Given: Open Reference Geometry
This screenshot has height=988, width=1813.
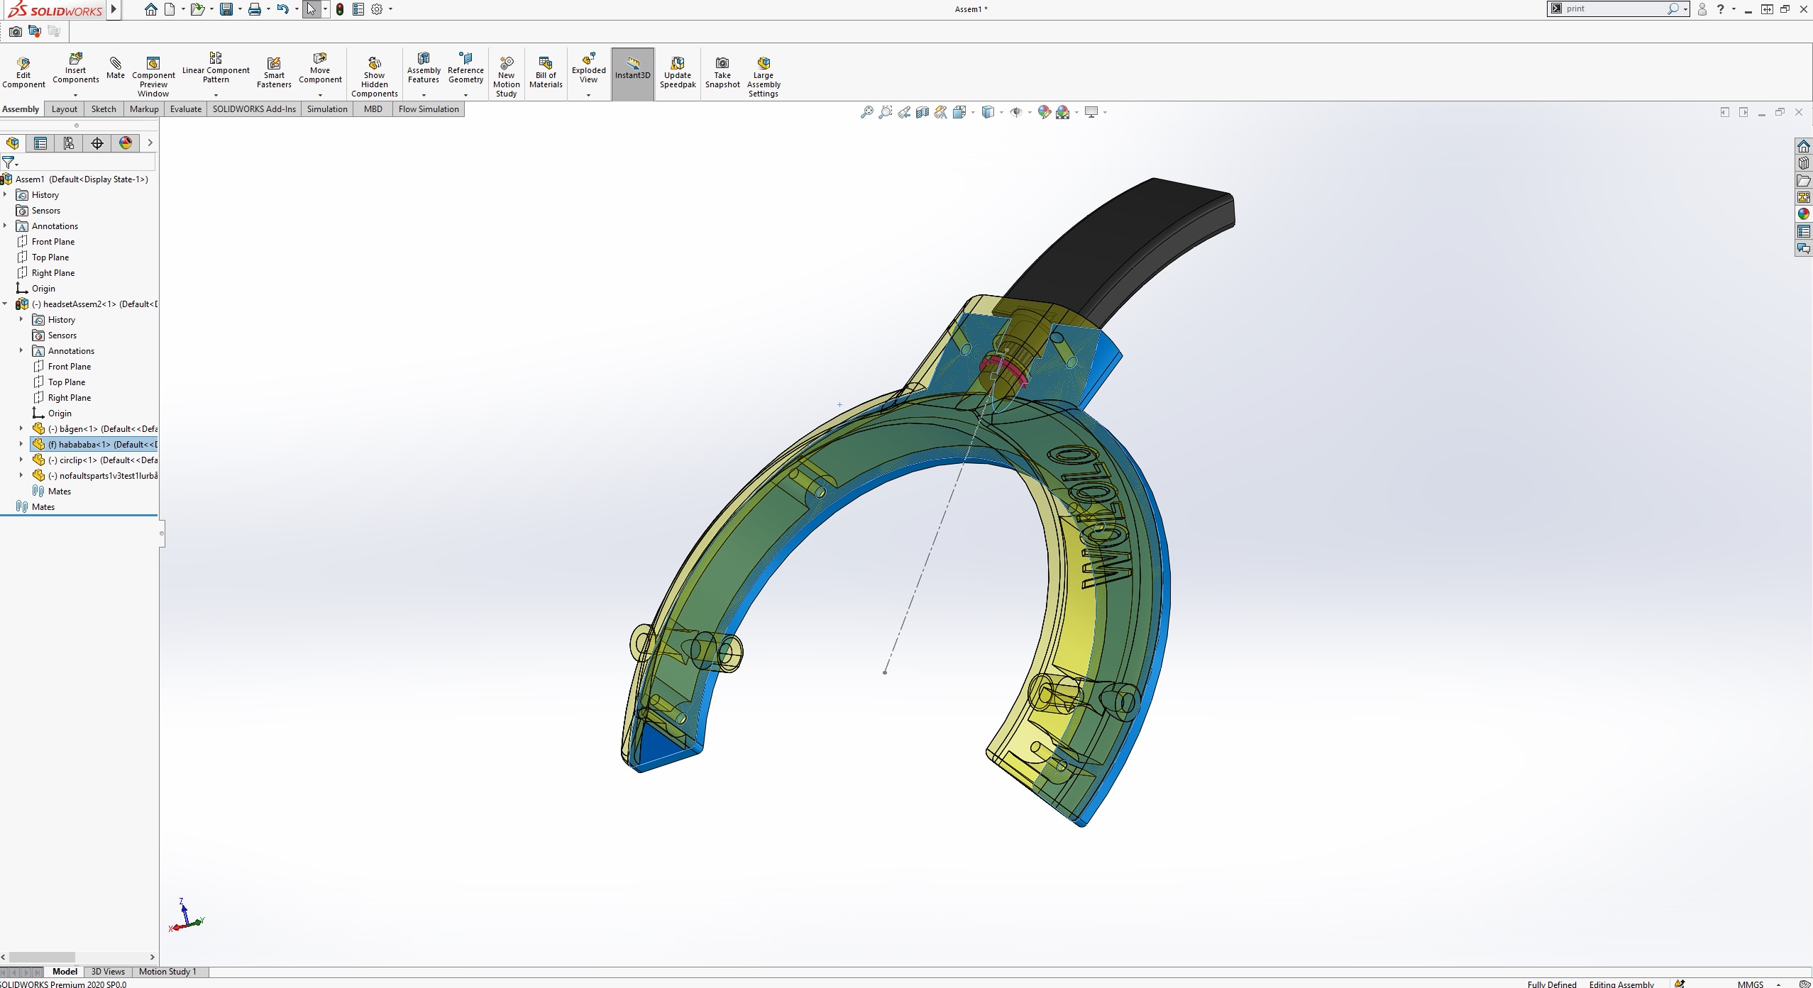Looking at the screenshot, I should (x=465, y=68).
